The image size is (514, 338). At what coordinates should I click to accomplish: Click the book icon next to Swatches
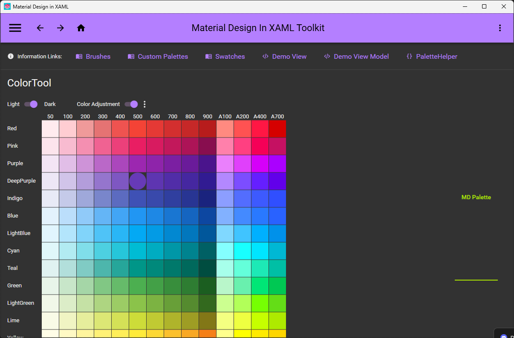coord(209,56)
